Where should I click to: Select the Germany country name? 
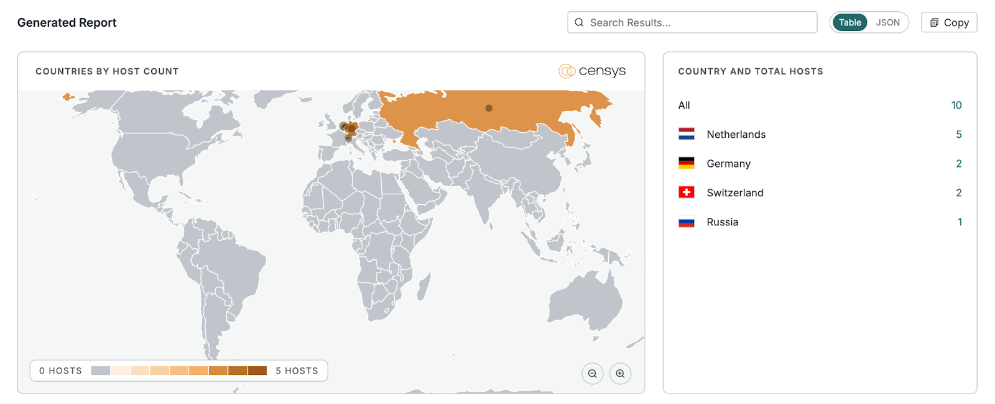click(728, 163)
